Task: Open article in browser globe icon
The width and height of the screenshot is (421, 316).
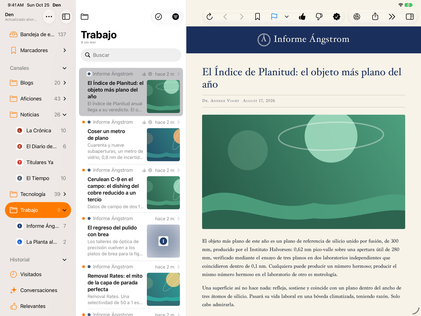Action: tap(357, 17)
